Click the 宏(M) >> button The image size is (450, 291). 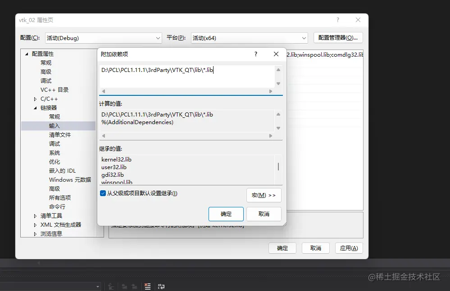click(x=264, y=195)
